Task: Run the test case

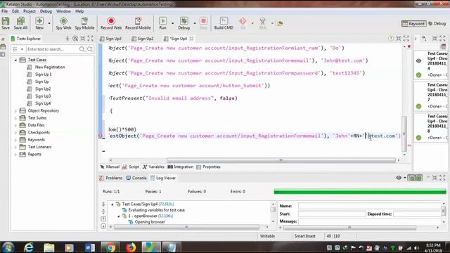Action: click(x=162, y=23)
